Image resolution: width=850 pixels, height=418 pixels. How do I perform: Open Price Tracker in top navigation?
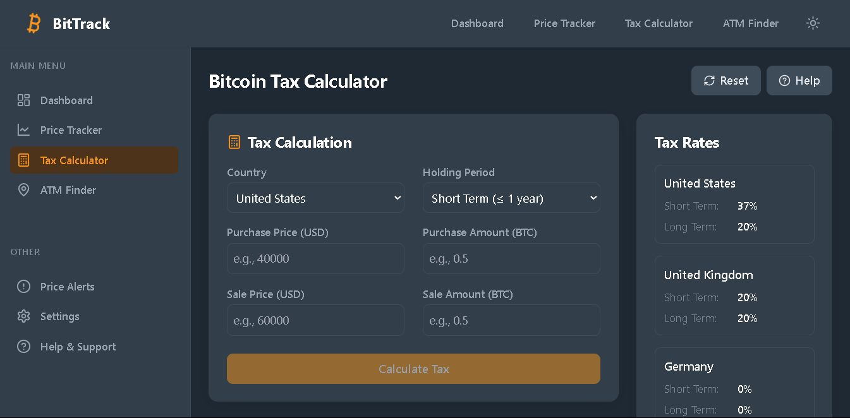tap(564, 23)
